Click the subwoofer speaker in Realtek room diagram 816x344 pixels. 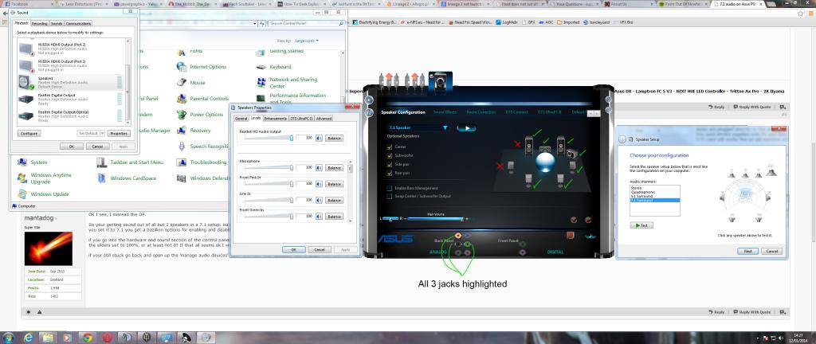pyautogui.click(x=571, y=154)
